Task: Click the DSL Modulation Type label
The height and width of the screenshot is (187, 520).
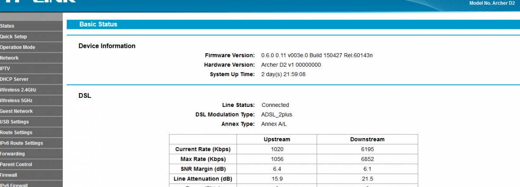Action: 225,115
